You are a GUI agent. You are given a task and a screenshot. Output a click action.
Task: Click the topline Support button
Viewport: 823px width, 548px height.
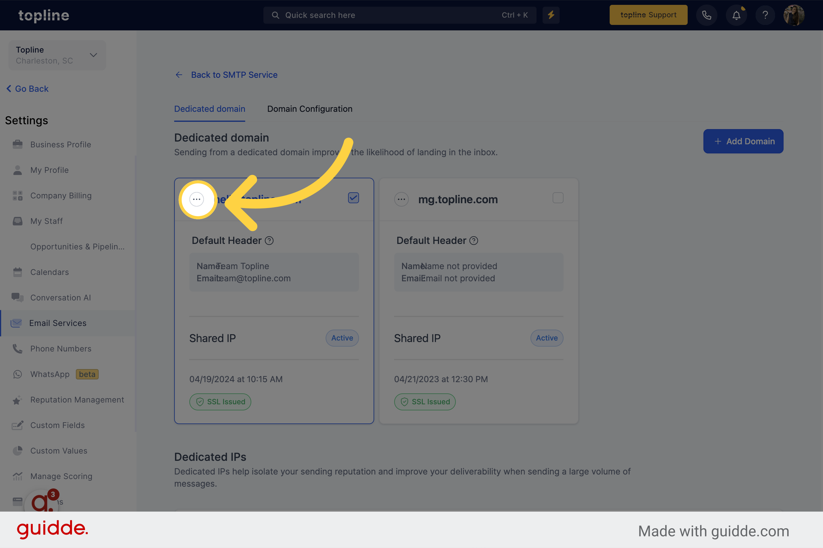[648, 15]
